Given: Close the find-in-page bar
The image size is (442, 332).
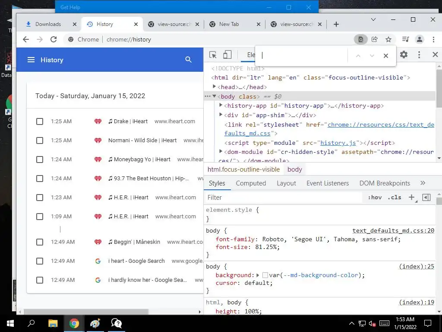Looking at the screenshot, I should (x=385, y=56).
